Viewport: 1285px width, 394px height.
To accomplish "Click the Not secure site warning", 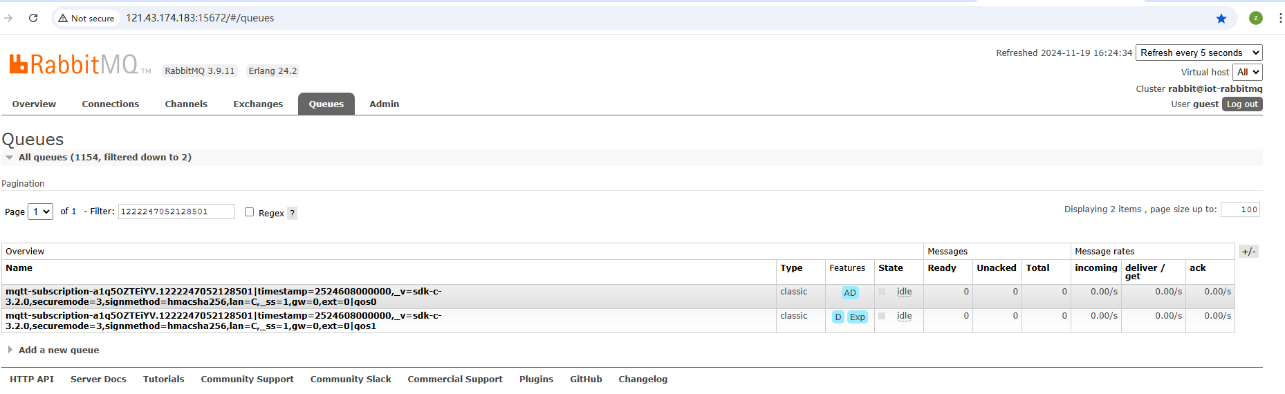I will tap(86, 18).
